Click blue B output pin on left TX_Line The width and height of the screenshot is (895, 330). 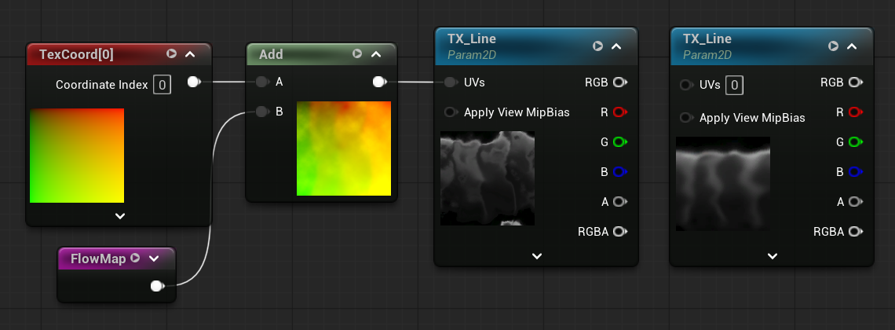[620, 172]
